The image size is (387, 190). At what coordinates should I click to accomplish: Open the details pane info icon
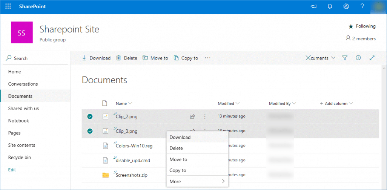[358, 58]
